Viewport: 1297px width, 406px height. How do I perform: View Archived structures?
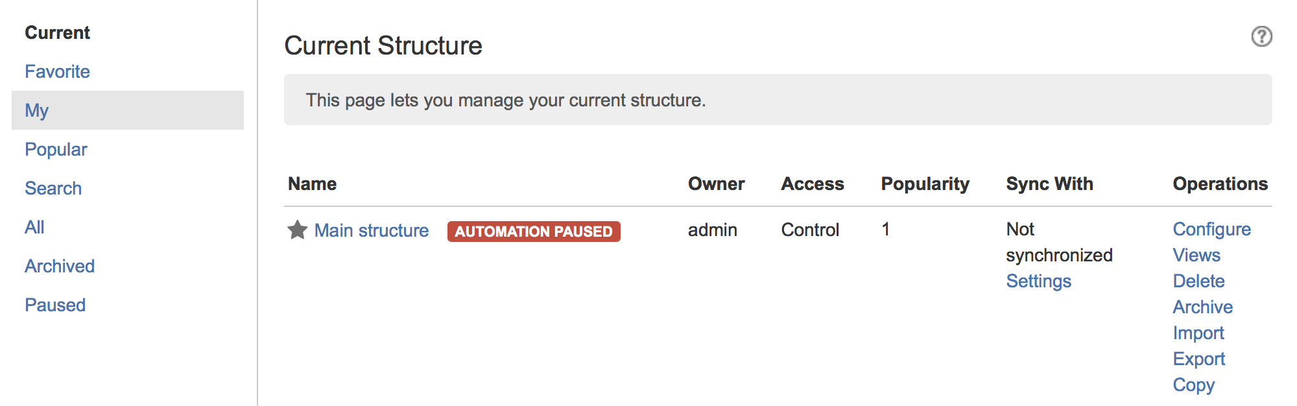pos(59,266)
